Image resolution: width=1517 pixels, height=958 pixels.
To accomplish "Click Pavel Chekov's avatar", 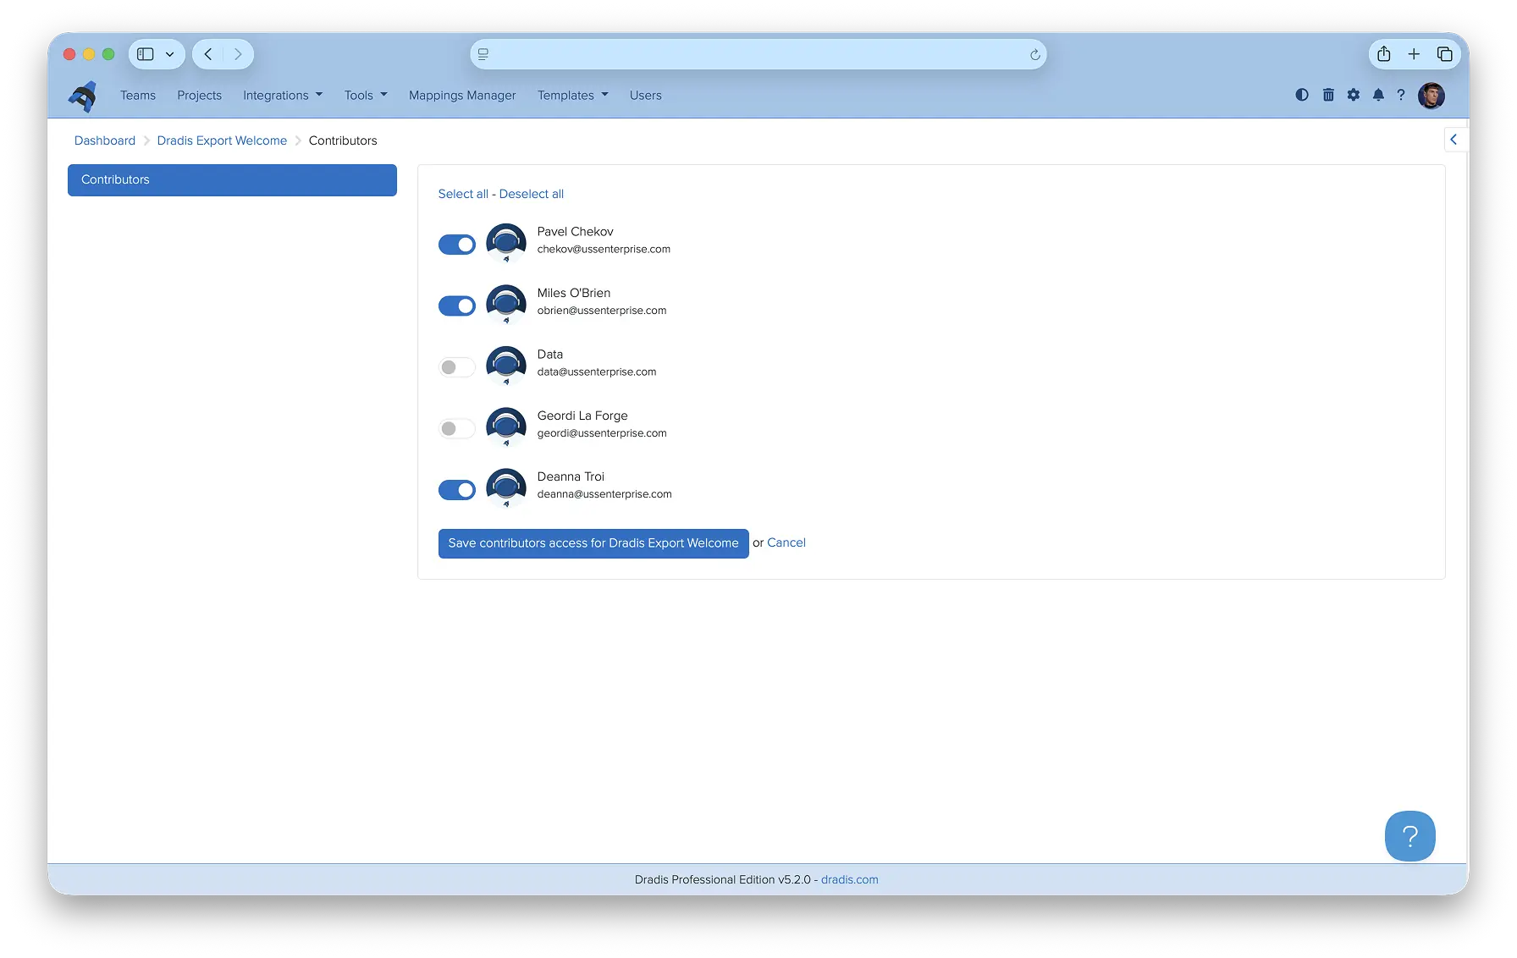I will click(x=506, y=243).
